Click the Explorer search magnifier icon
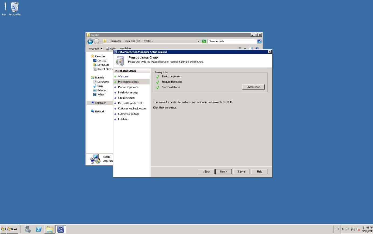 (x=259, y=41)
